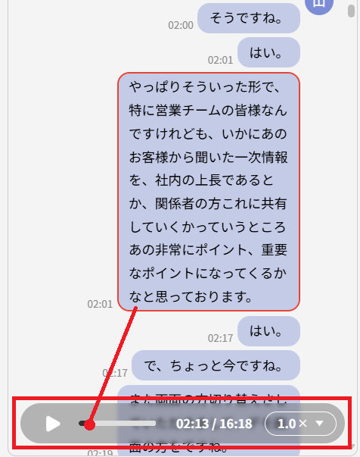Select the first 'はい。' bubble at 02:01
The width and height of the screenshot is (360, 457).
coord(268,52)
